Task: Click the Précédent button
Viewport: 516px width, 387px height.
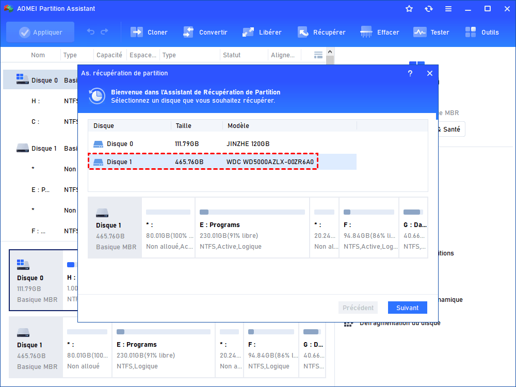Action: 358,308
